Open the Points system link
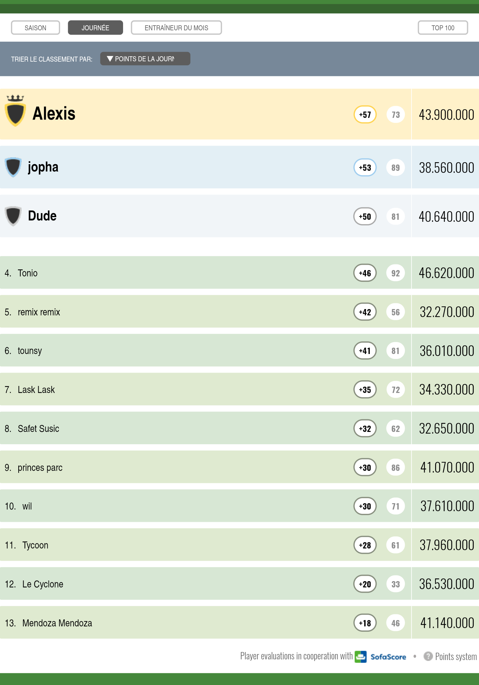The width and height of the screenshot is (479, 685). (x=456, y=657)
